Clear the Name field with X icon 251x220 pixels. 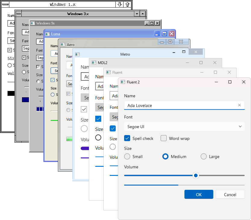pos(239,105)
